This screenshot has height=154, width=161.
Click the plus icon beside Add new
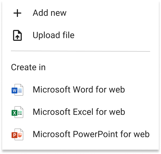coord(17,13)
